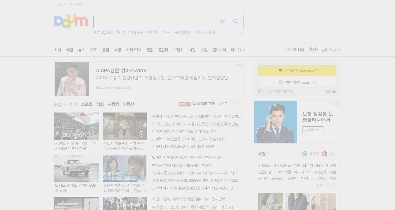Select the 자동차 news tab

click(x=113, y=104)
